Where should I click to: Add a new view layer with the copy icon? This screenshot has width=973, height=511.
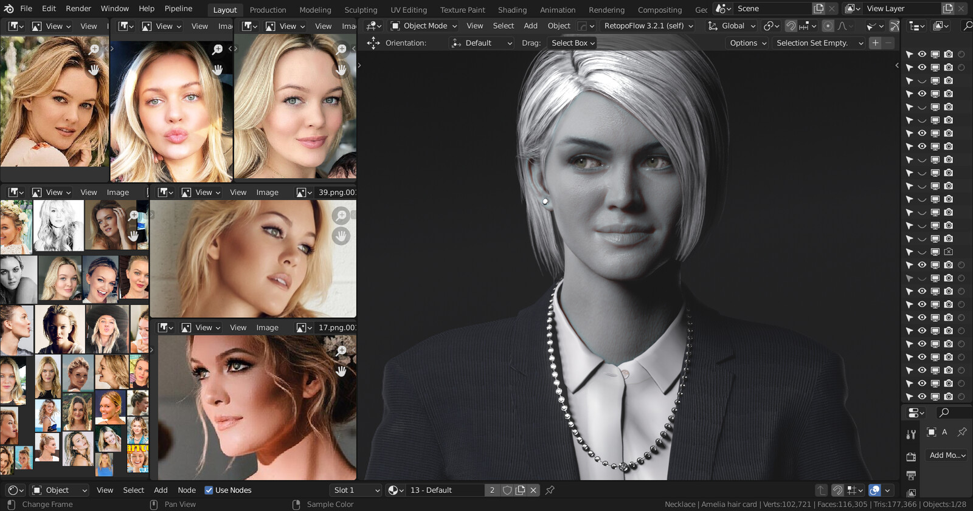coord(948,9)
